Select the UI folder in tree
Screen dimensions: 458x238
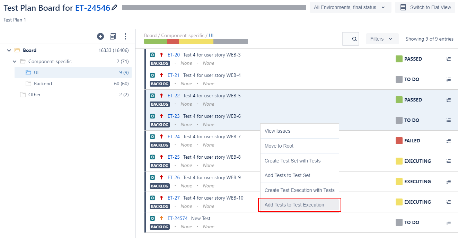pyautogui.click(x=73, y=72)
